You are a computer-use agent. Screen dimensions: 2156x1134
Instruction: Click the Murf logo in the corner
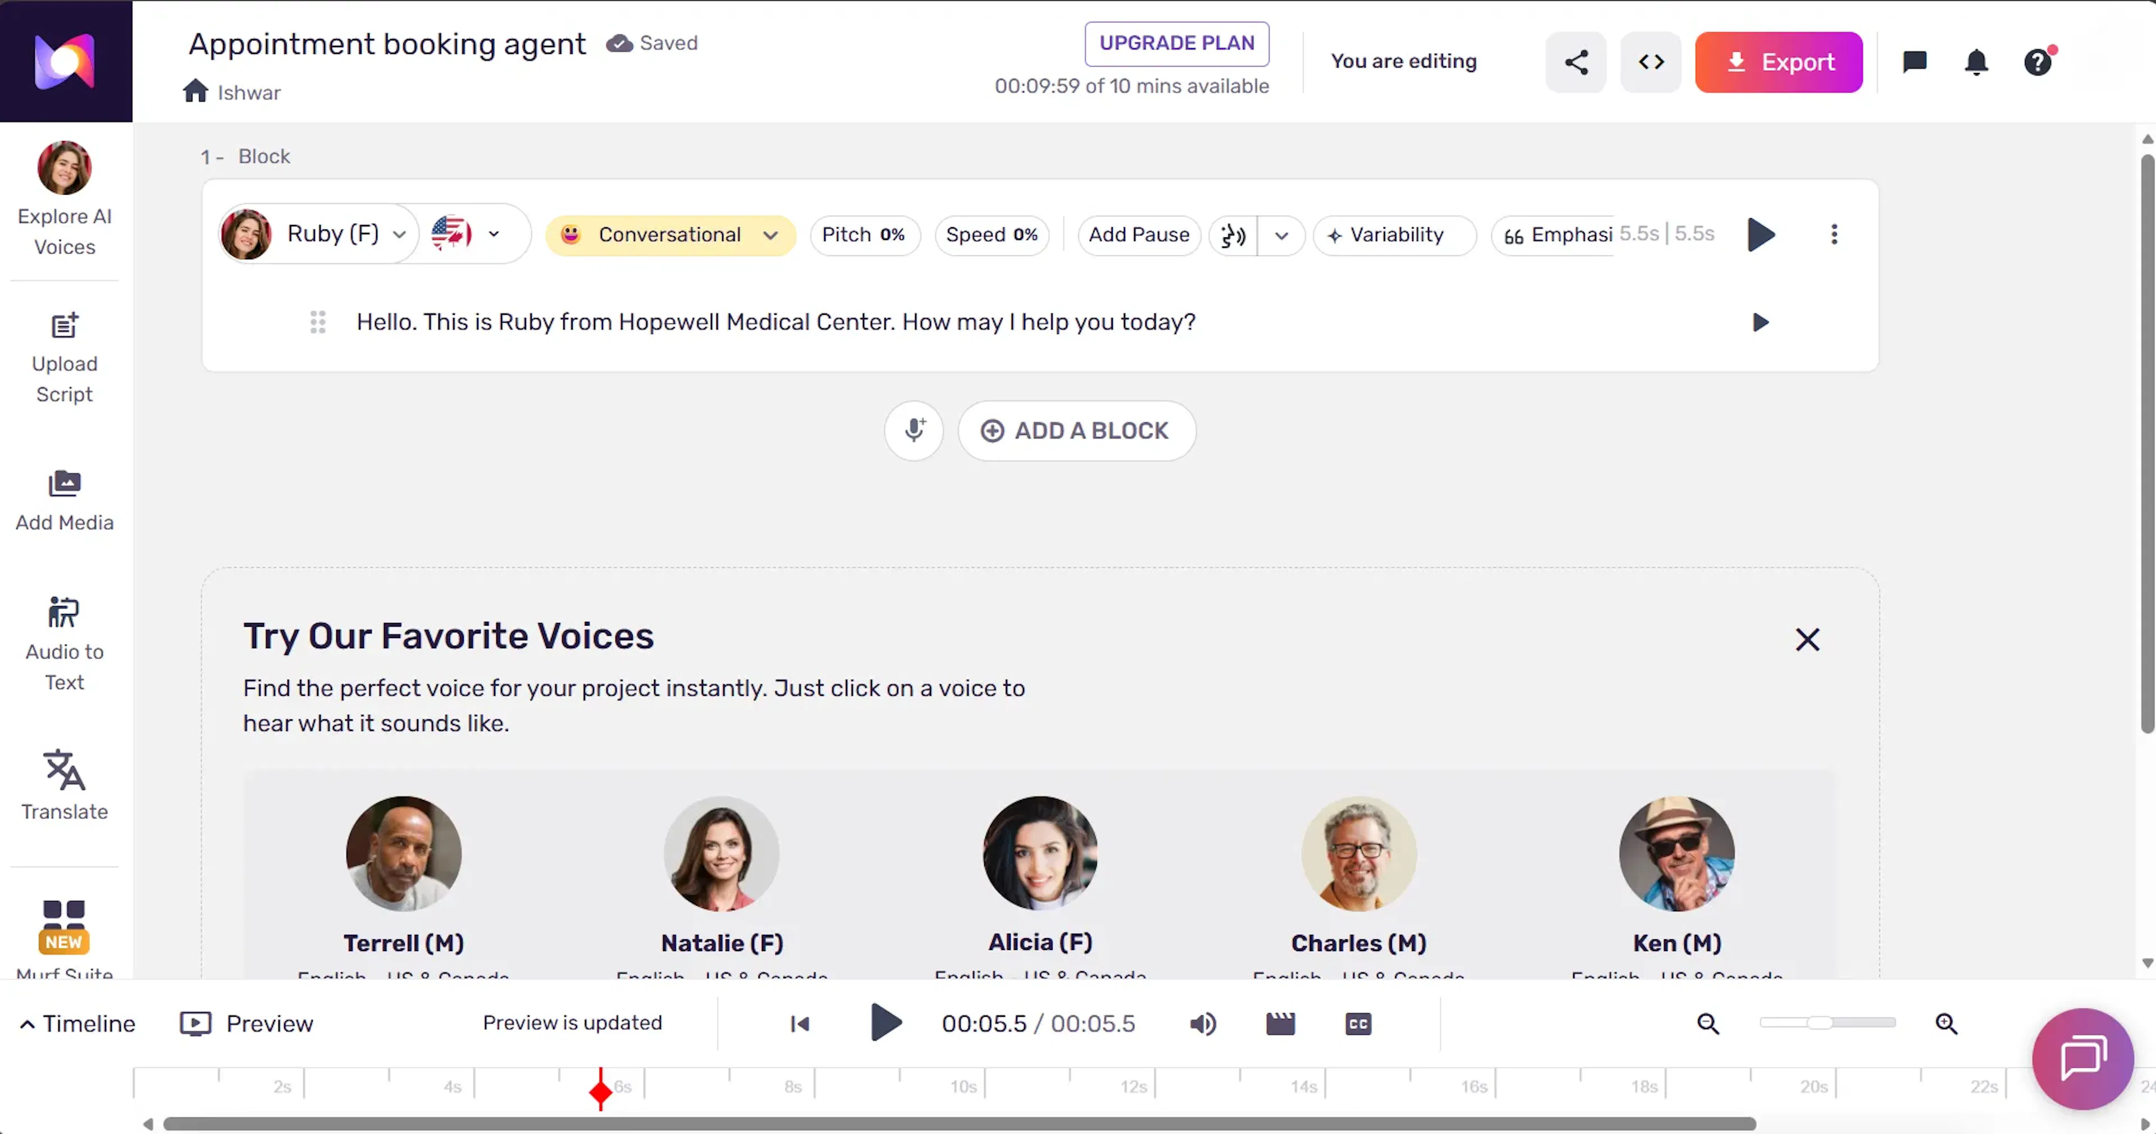65,61
